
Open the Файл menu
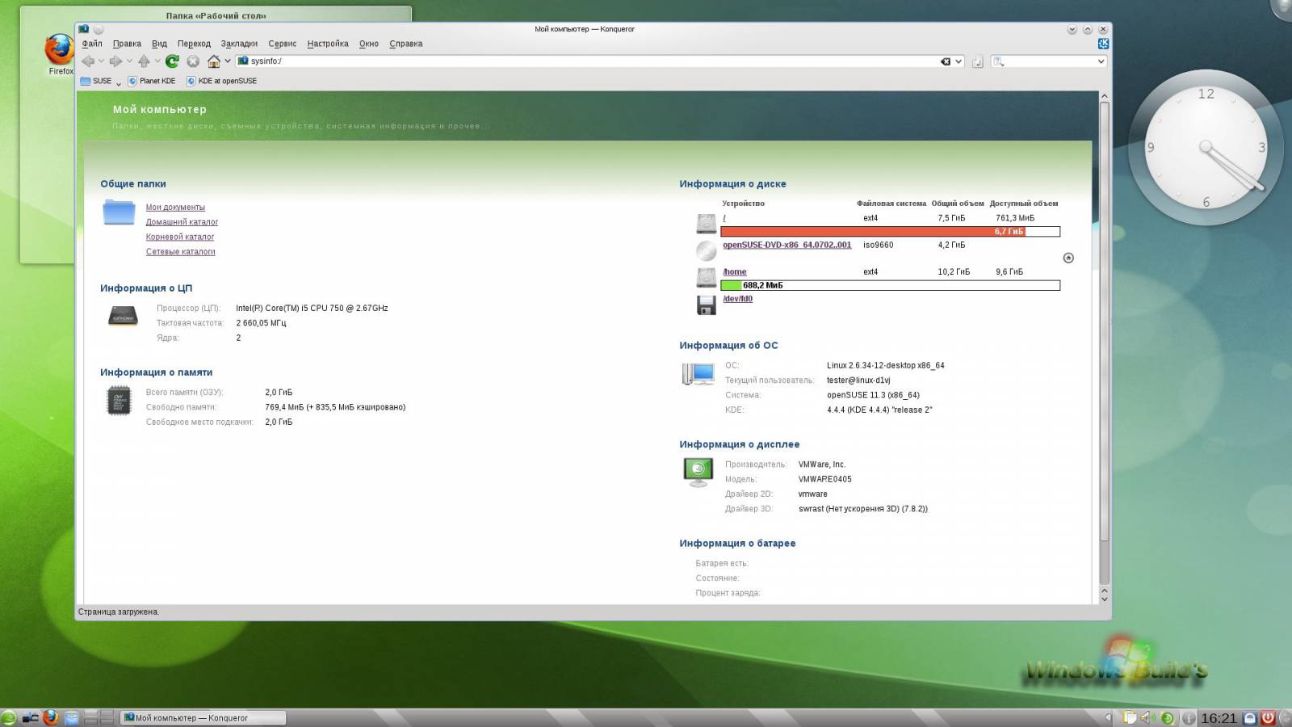pyautogui.click(x=92, y=44)
